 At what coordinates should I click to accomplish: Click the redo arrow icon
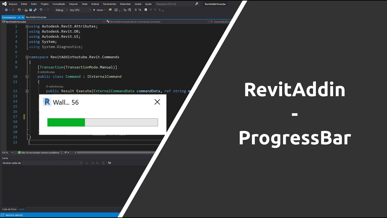coord(48,10)
